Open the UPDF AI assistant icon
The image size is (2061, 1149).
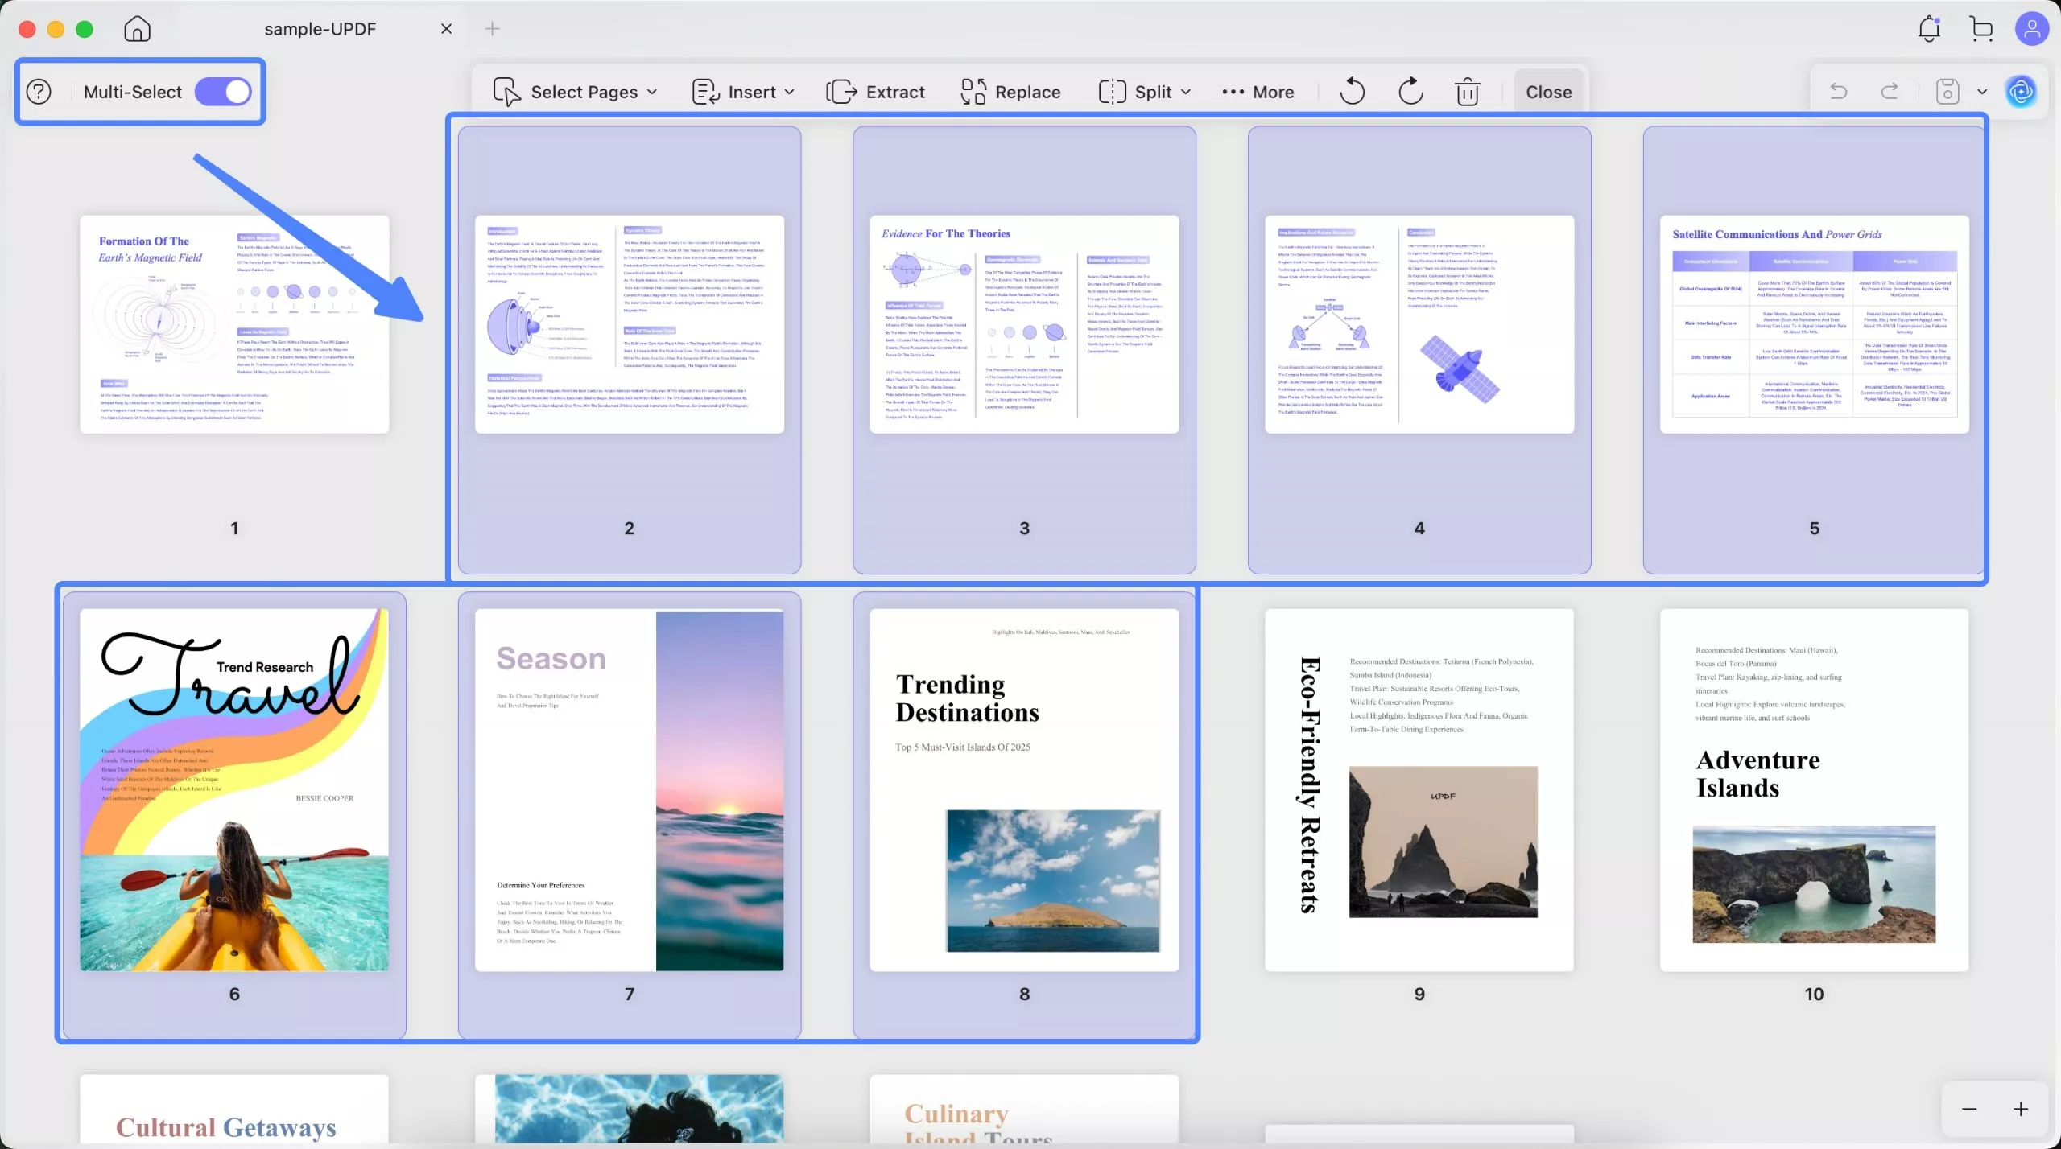2021,91
